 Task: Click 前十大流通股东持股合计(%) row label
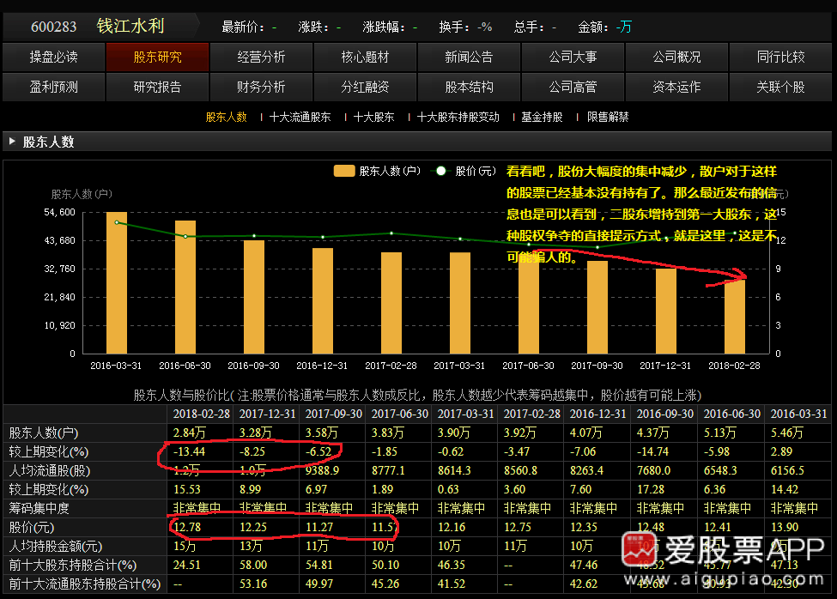[85, 584]
